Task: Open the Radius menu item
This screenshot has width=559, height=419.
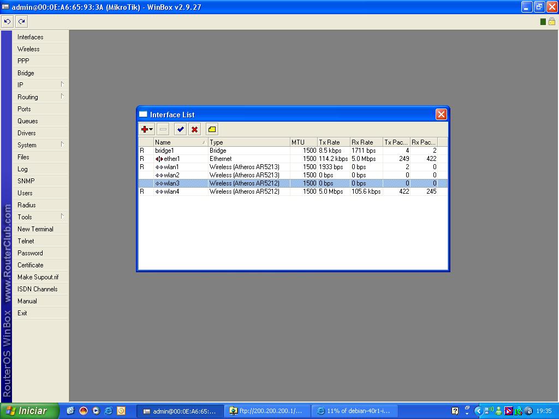Action: [40, 205]
